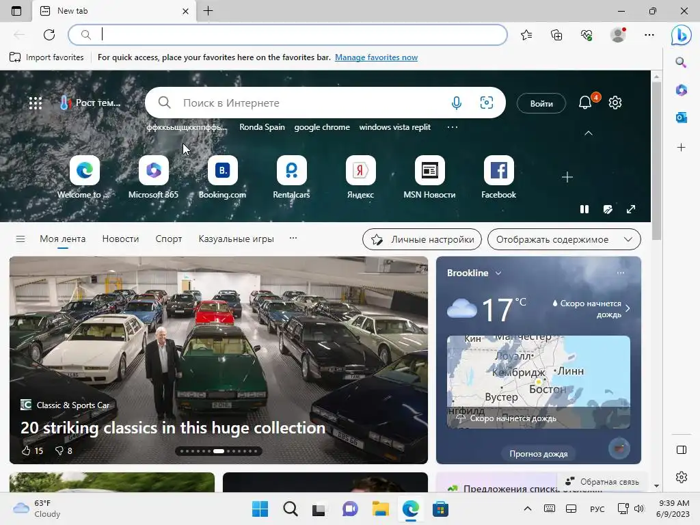This screenshot has width=700, height=525.
Task: Expand background to full view icon
Action: pyautogui.click(x=631, y=209)
